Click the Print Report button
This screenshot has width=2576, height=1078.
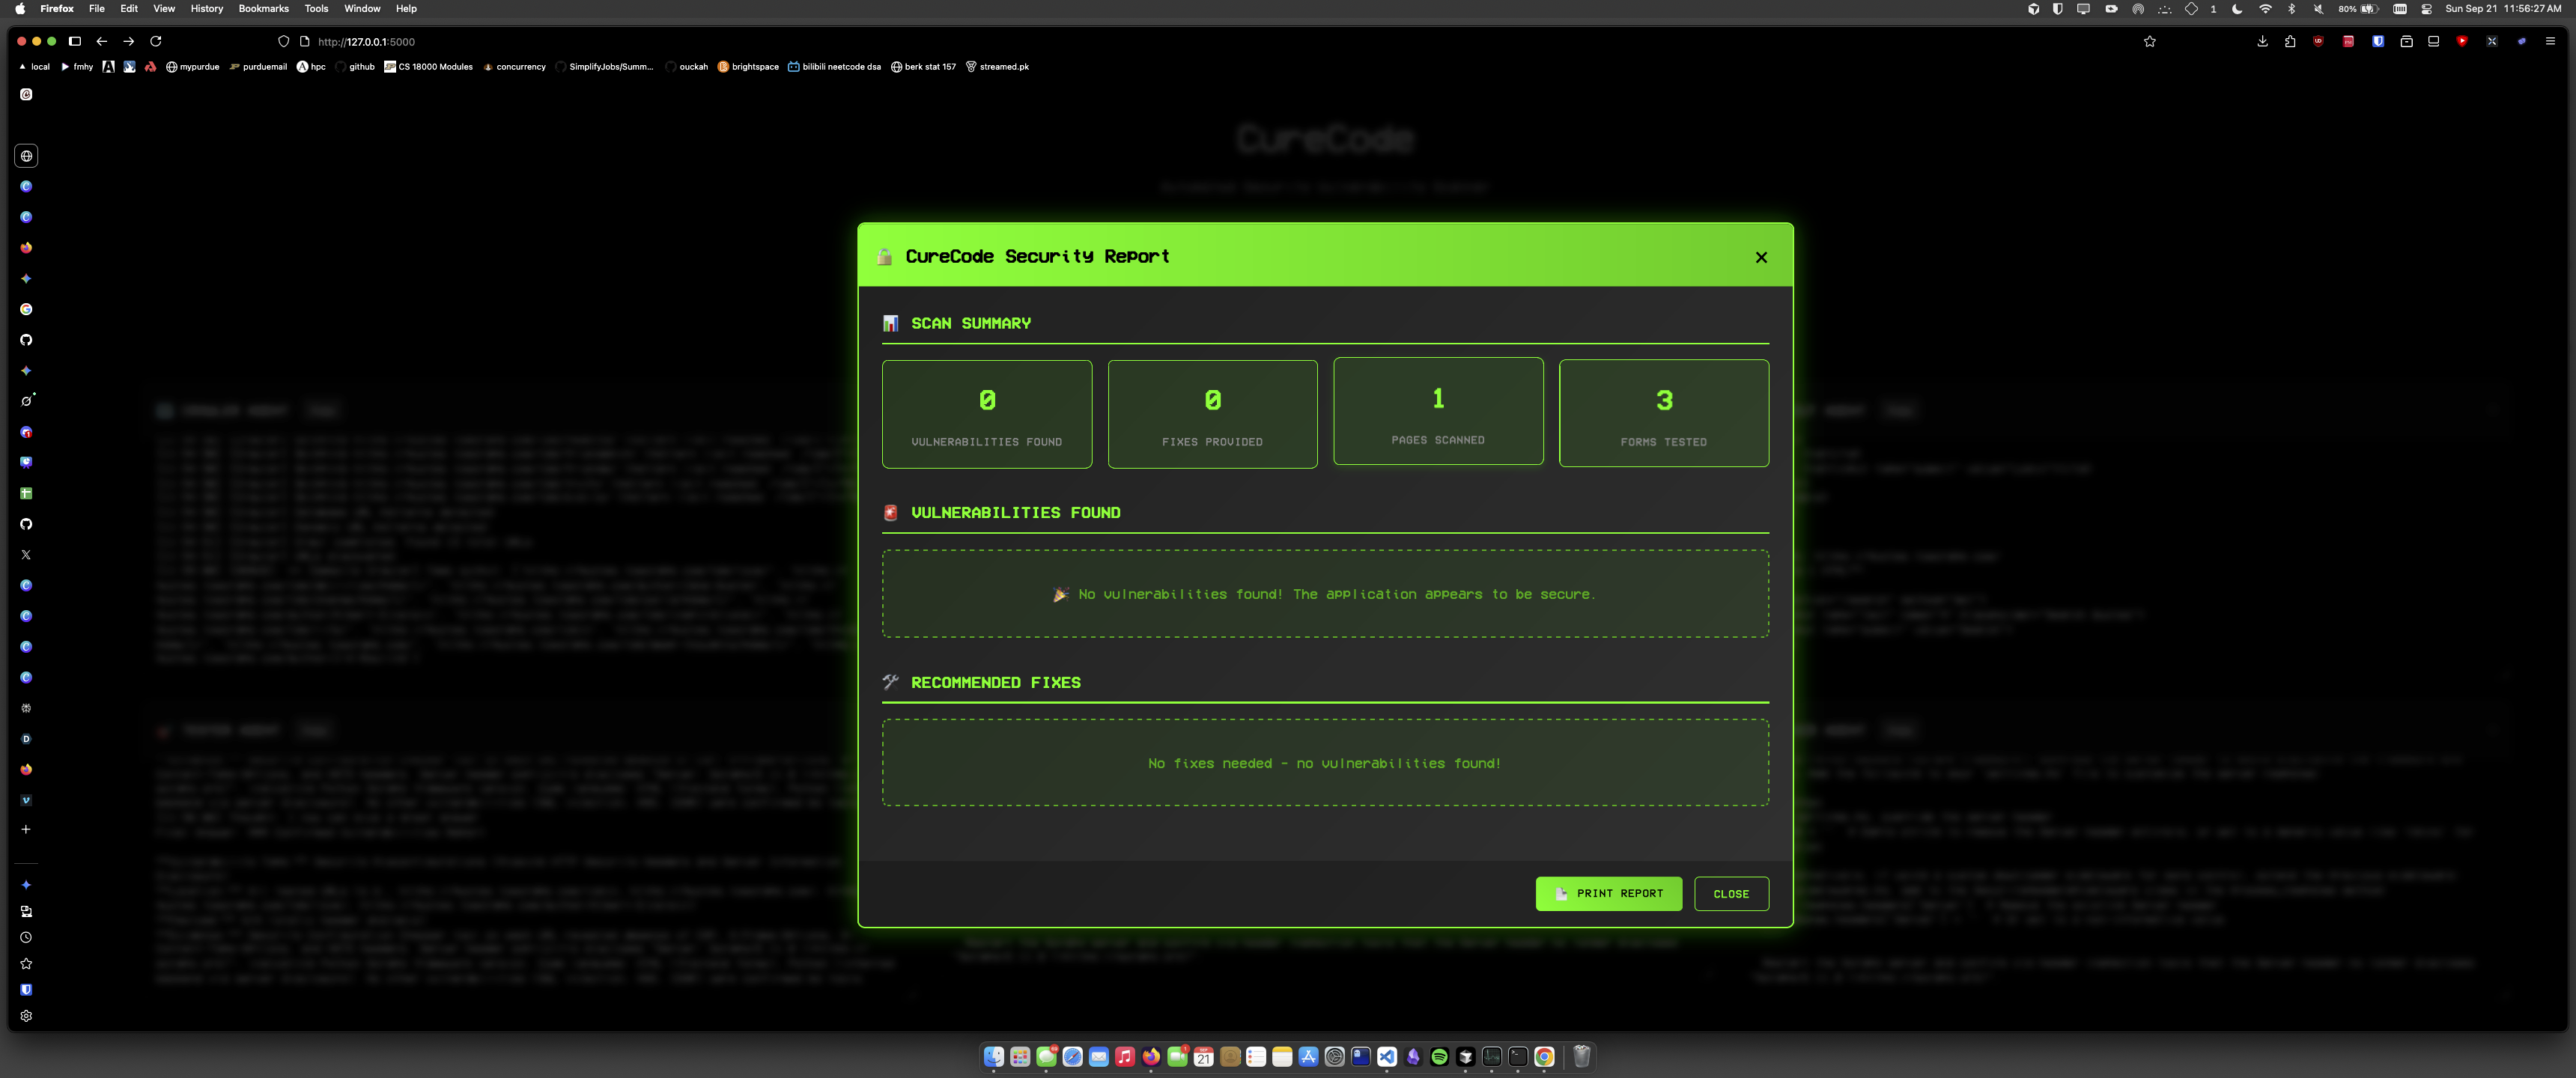[x=1608, y=893]
